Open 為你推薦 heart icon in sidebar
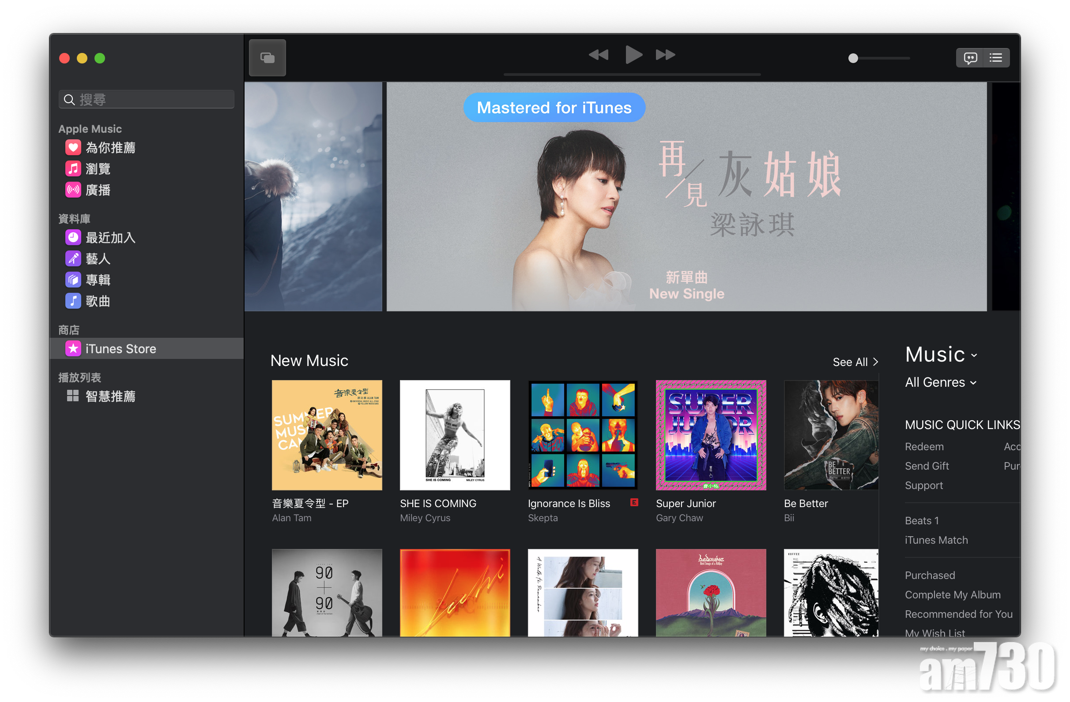 [x=73, y=147]
